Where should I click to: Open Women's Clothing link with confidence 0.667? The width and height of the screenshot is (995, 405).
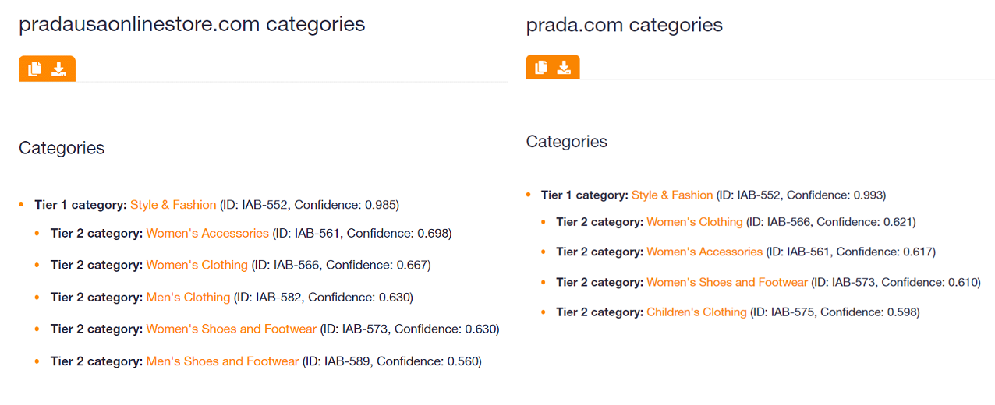tap(197, 265)
